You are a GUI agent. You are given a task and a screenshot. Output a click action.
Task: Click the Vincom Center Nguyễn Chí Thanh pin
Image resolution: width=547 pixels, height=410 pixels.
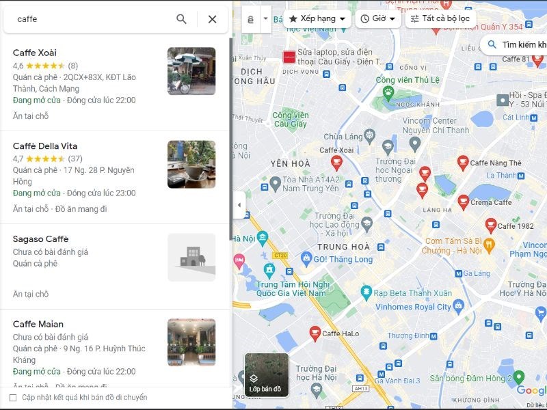[x=415, y=143]
